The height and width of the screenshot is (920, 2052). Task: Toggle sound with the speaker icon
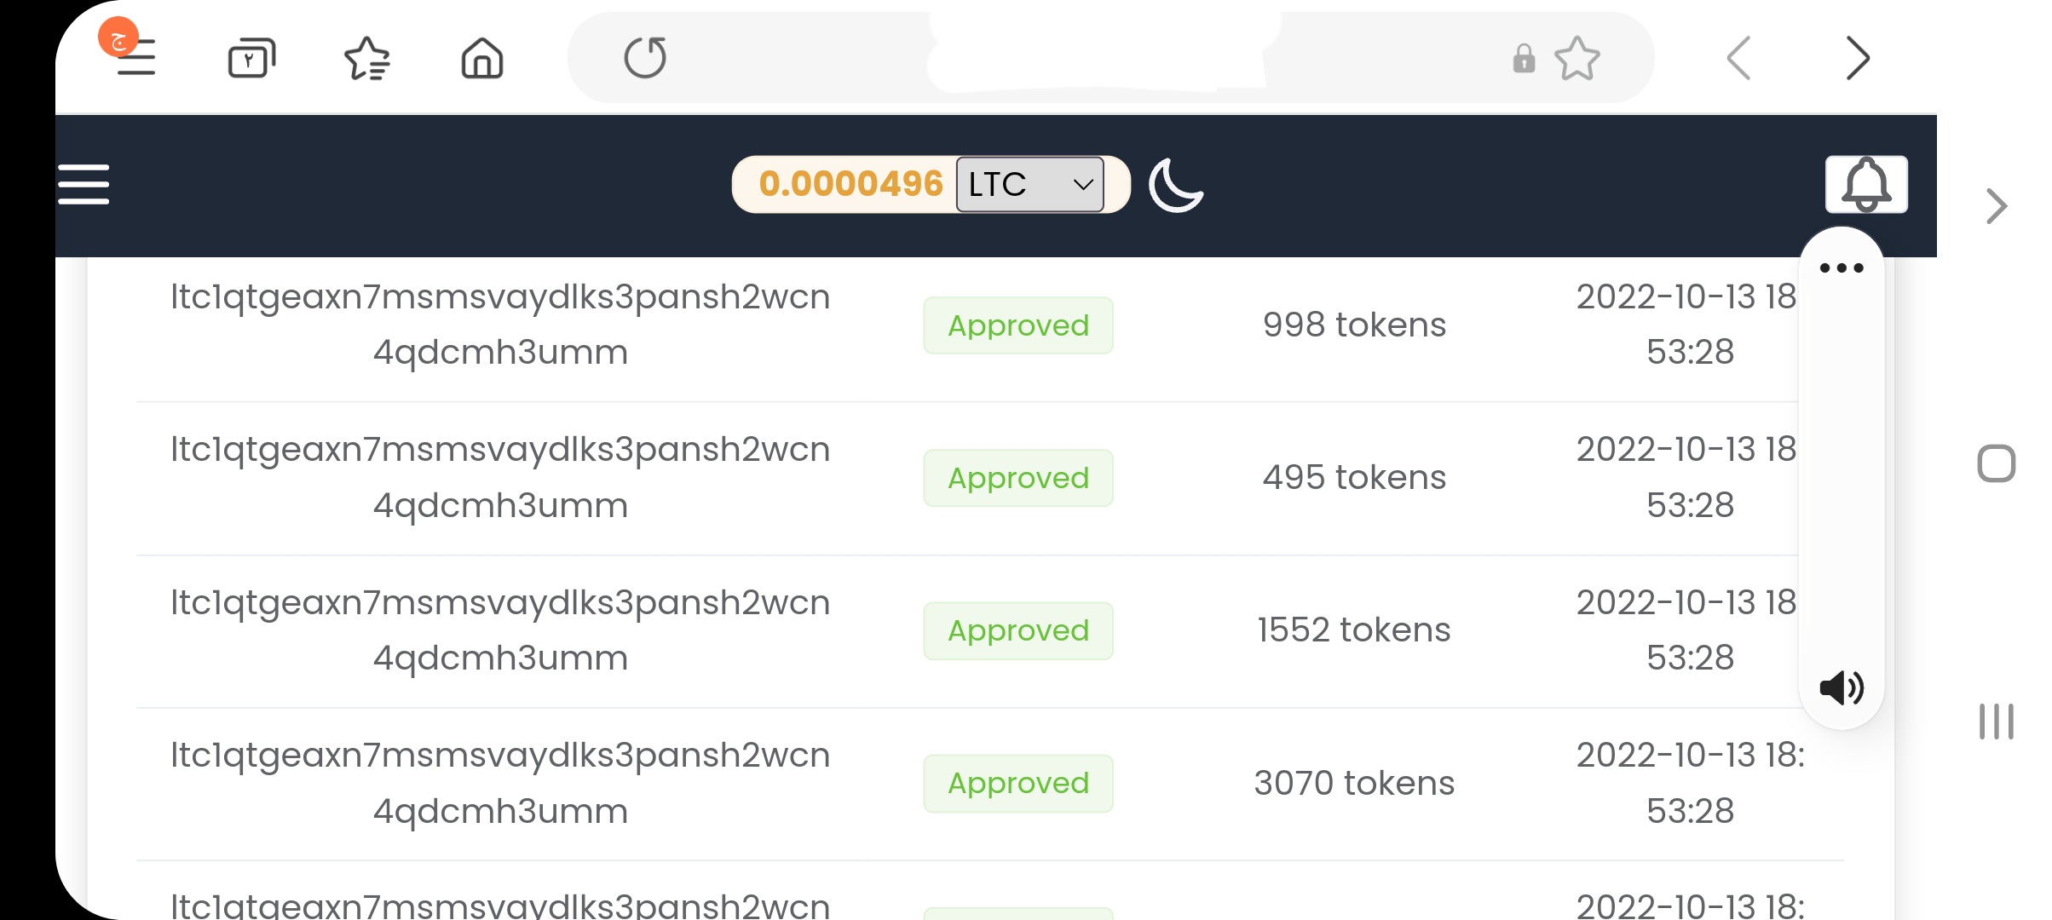pyautogui.click(x=1842, y=687)
